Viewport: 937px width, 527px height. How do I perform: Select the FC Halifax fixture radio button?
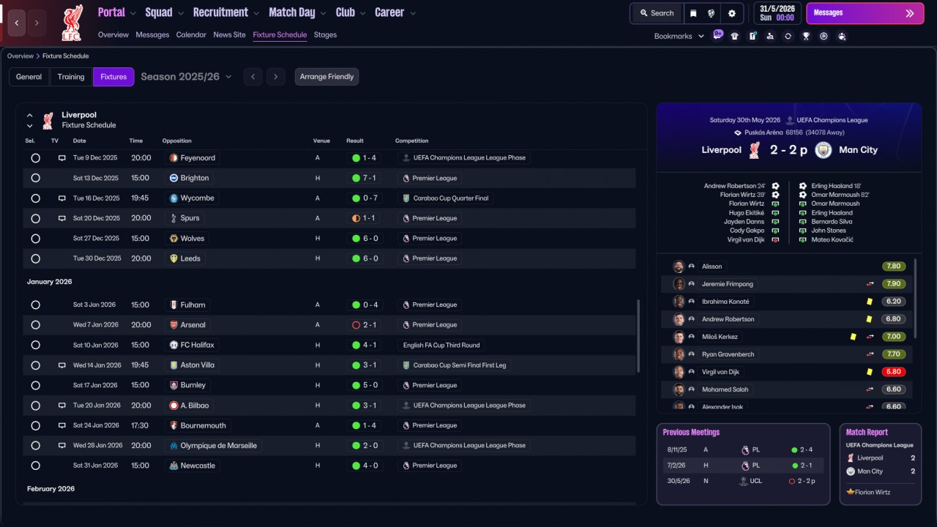pyautogui.click(x=35, y=345)
